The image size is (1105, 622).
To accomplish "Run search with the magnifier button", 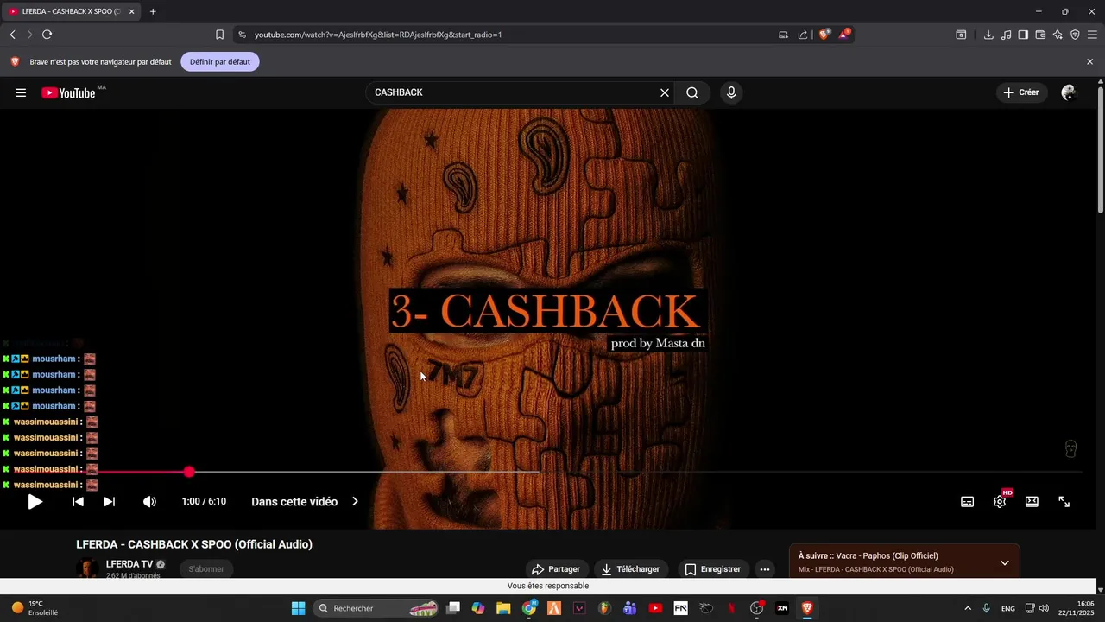I will point(692,92).
